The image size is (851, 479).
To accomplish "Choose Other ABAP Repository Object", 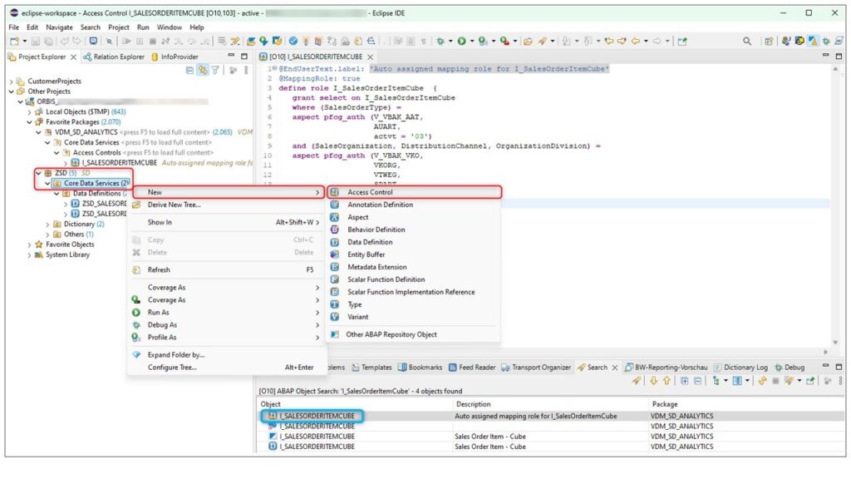I will tap(414, 334).
